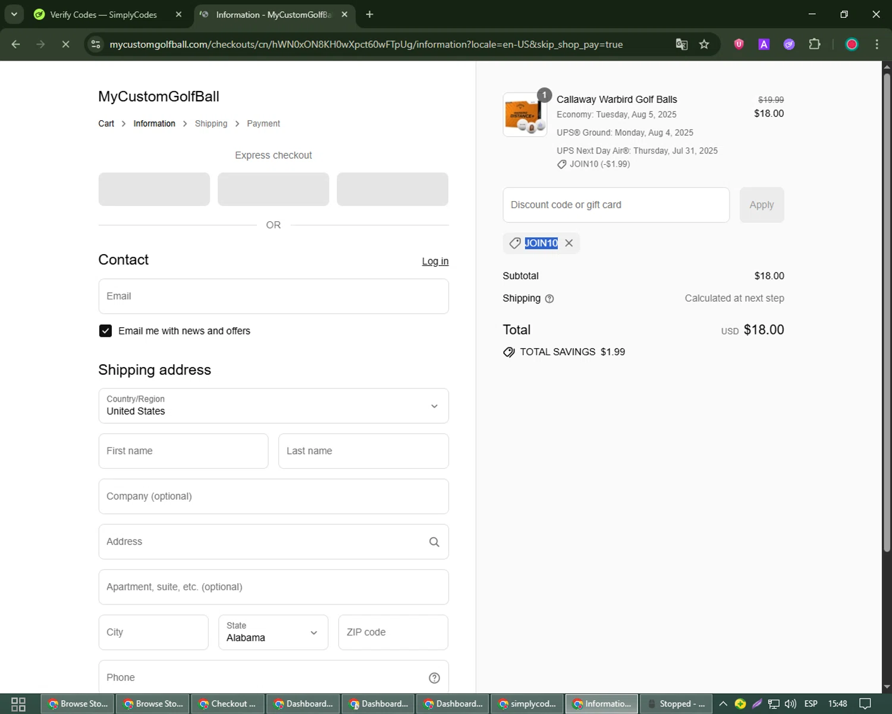The image size is (892, 714).
Task: Go to Cart in the breadcrumb
Action: (x=106, y=124)
